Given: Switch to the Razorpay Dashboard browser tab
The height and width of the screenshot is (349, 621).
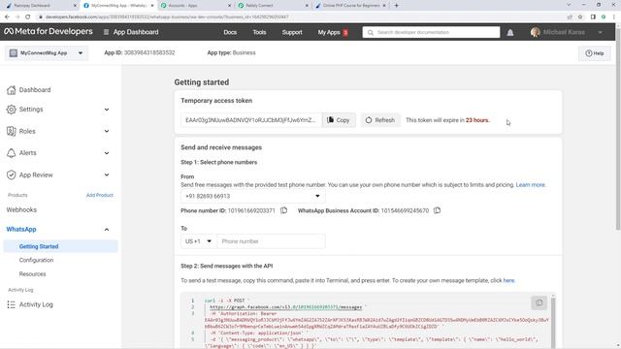Looking at the screenshot, I should 40,6.
